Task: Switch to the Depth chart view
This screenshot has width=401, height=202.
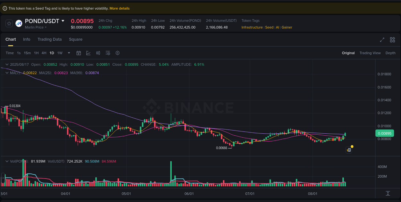Action: point(390,53)
